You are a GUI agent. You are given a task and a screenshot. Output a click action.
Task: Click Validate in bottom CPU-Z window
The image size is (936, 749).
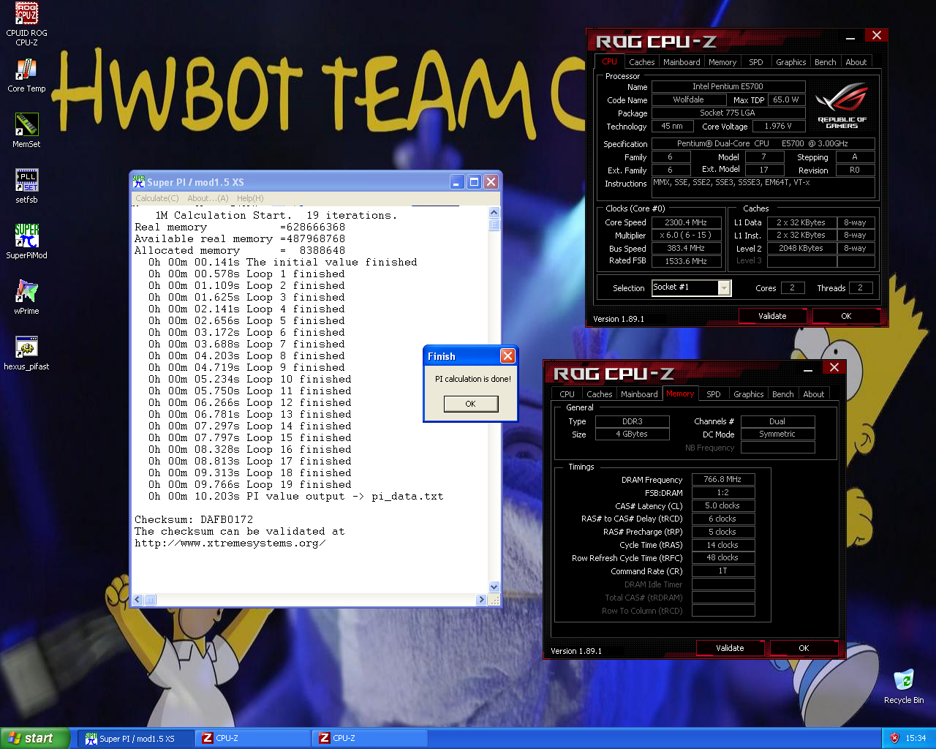click(730, 648)
